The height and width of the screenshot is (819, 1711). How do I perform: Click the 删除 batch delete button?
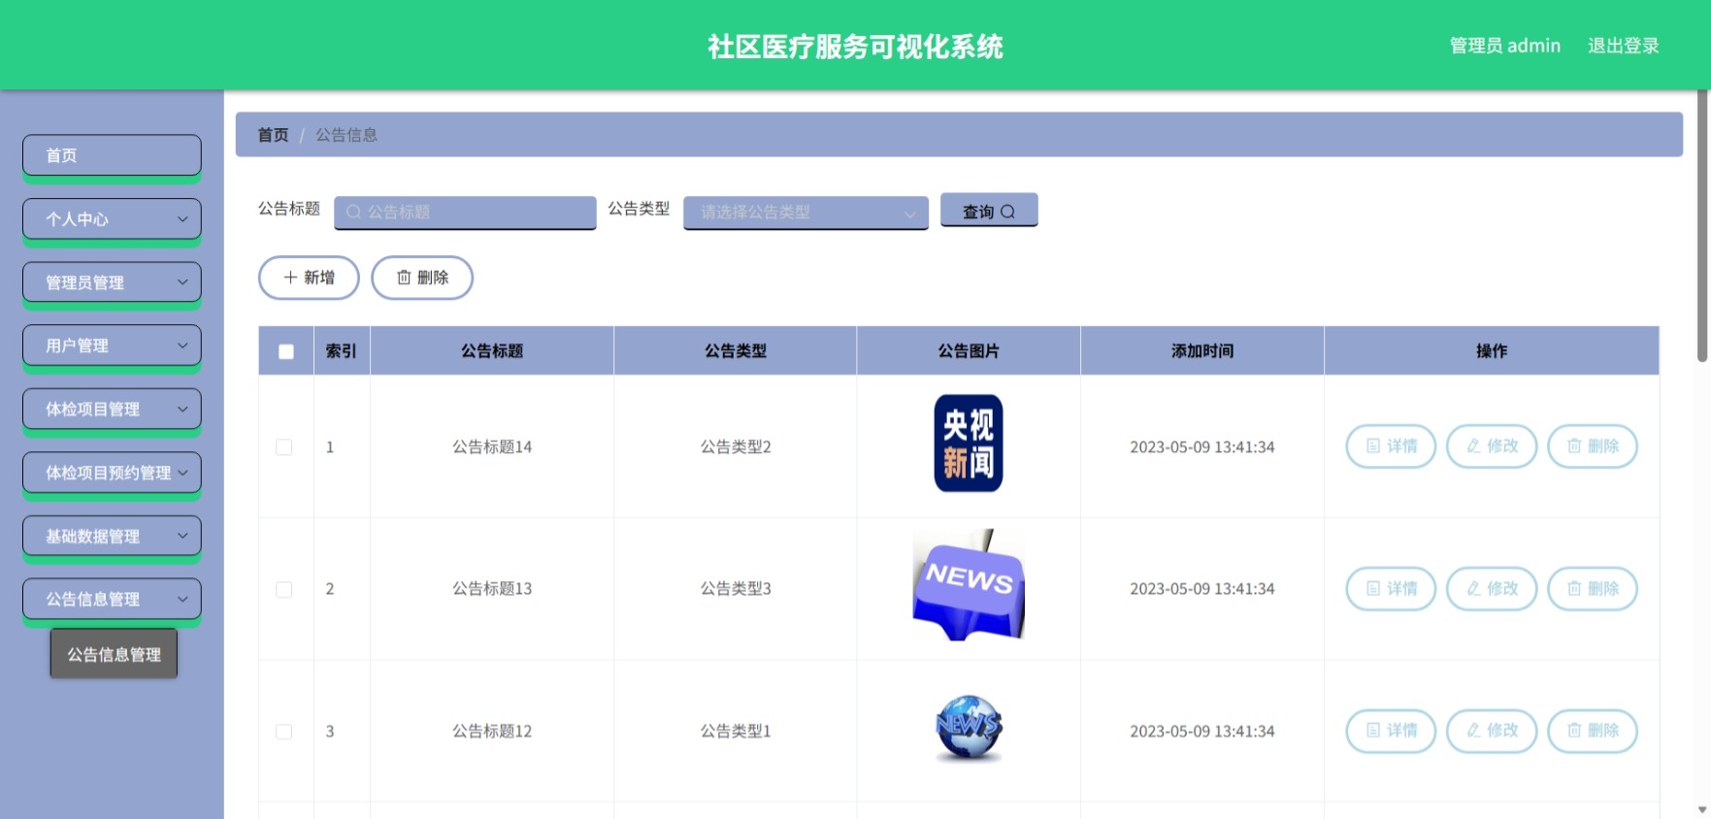422,278
